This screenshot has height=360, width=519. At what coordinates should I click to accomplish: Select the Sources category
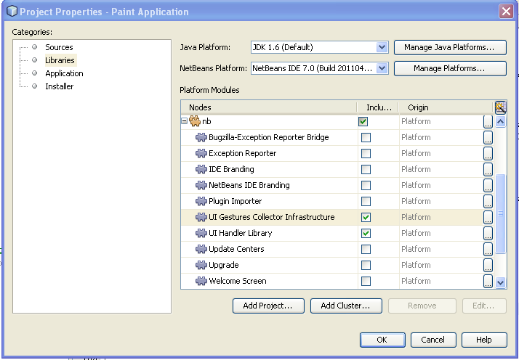(59, 47)
